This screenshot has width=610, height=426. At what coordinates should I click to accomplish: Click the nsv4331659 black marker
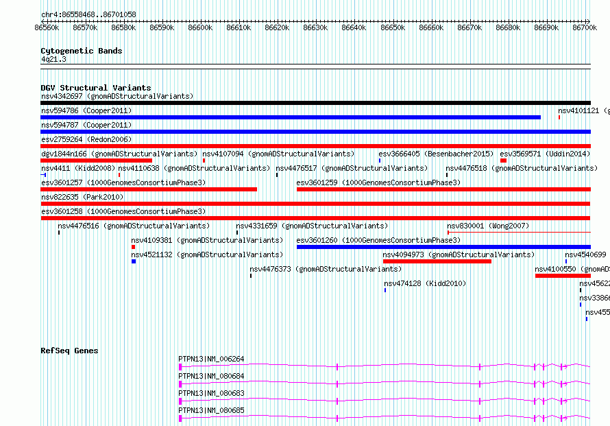tap(237, 233)
